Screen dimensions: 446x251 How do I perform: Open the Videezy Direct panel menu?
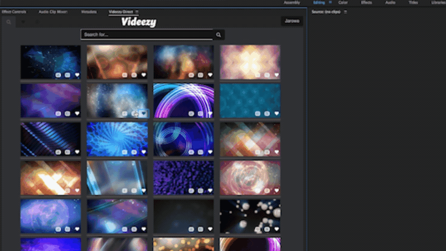[x=137, y=12]
